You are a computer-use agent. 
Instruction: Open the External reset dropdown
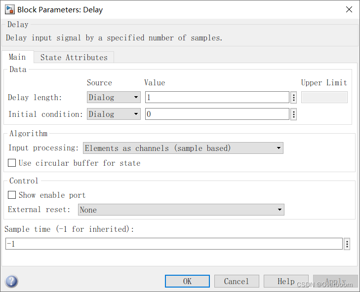181,210
